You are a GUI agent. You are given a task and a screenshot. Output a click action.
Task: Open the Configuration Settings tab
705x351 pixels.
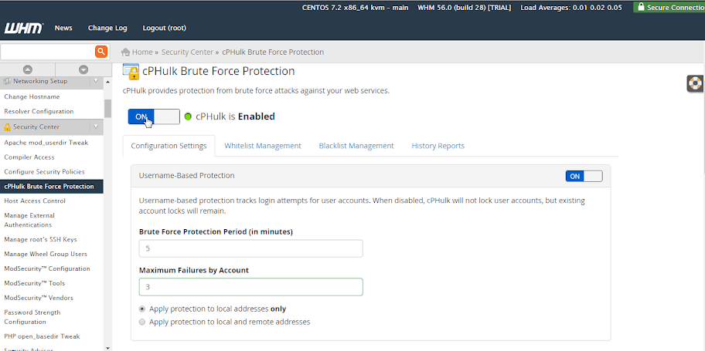point(169,146)
